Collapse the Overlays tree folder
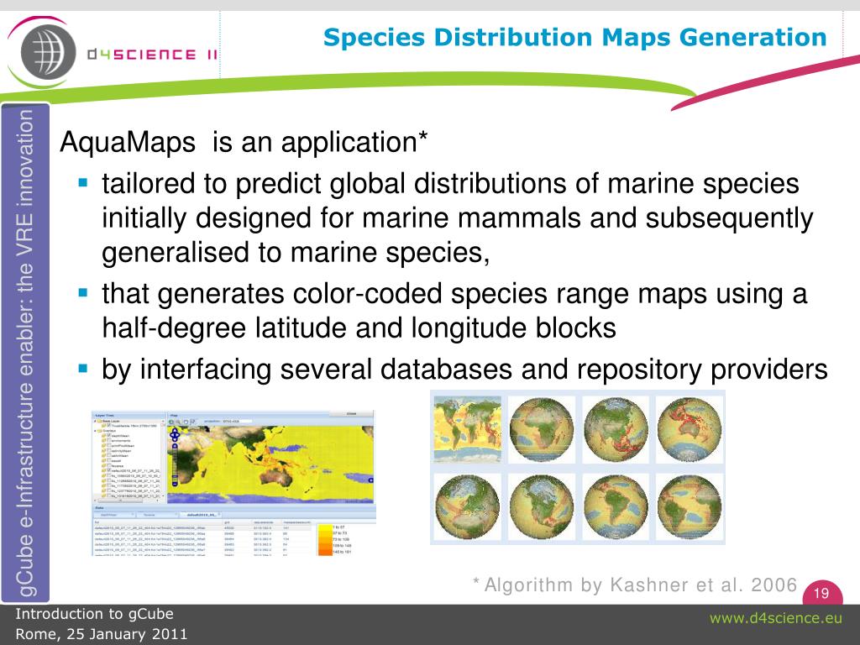 (x=95, y=431)
